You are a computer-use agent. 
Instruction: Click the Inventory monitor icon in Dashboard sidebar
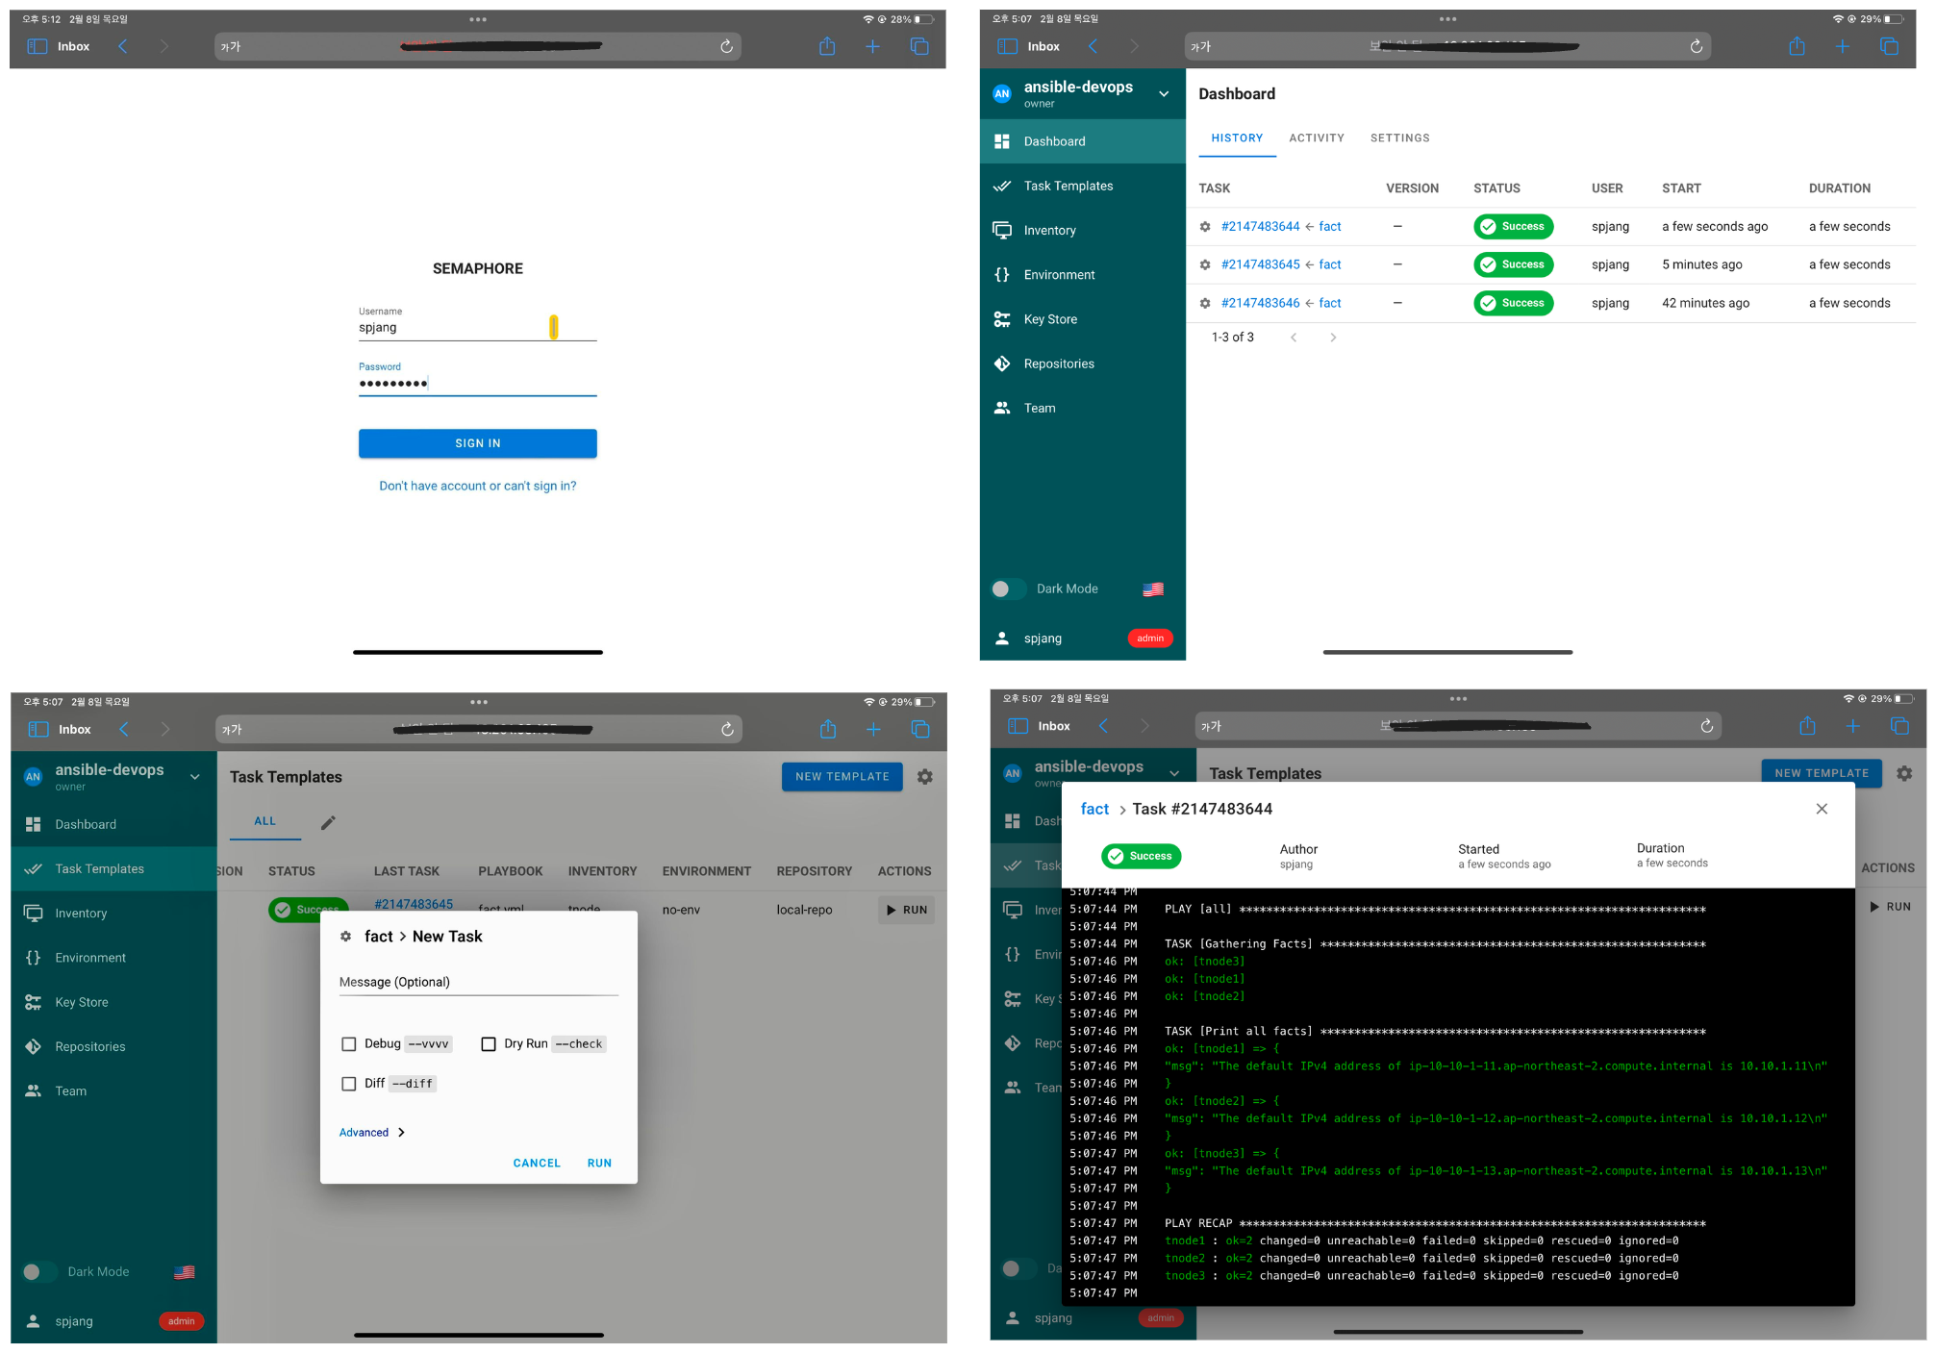coord(1001,230)
